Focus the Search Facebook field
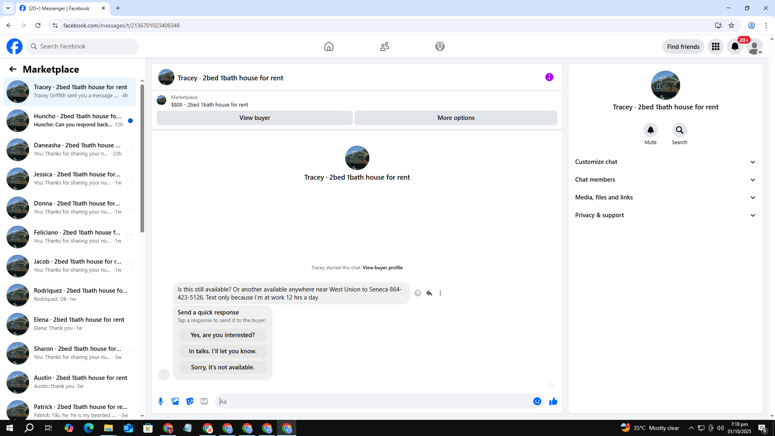Screen dimensions: 775x436 coord(82,46)
